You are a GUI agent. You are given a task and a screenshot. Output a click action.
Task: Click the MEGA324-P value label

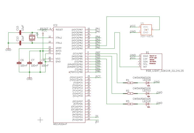pos(60,124)
